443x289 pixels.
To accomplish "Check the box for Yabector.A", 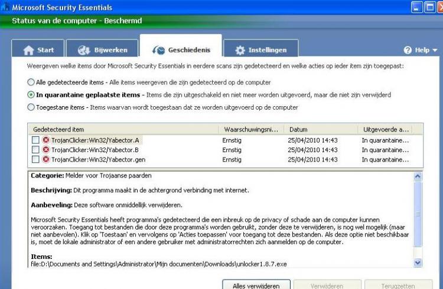I will pos(35,140).
